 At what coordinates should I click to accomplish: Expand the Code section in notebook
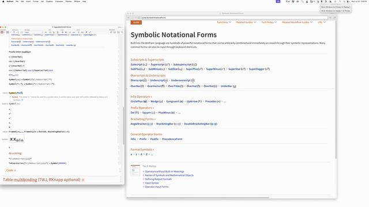click(x=11, y=170)
